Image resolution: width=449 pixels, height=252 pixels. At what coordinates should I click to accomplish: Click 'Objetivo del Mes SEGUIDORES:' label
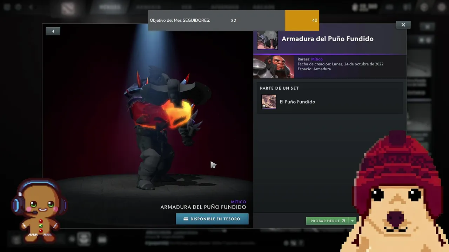180,20
